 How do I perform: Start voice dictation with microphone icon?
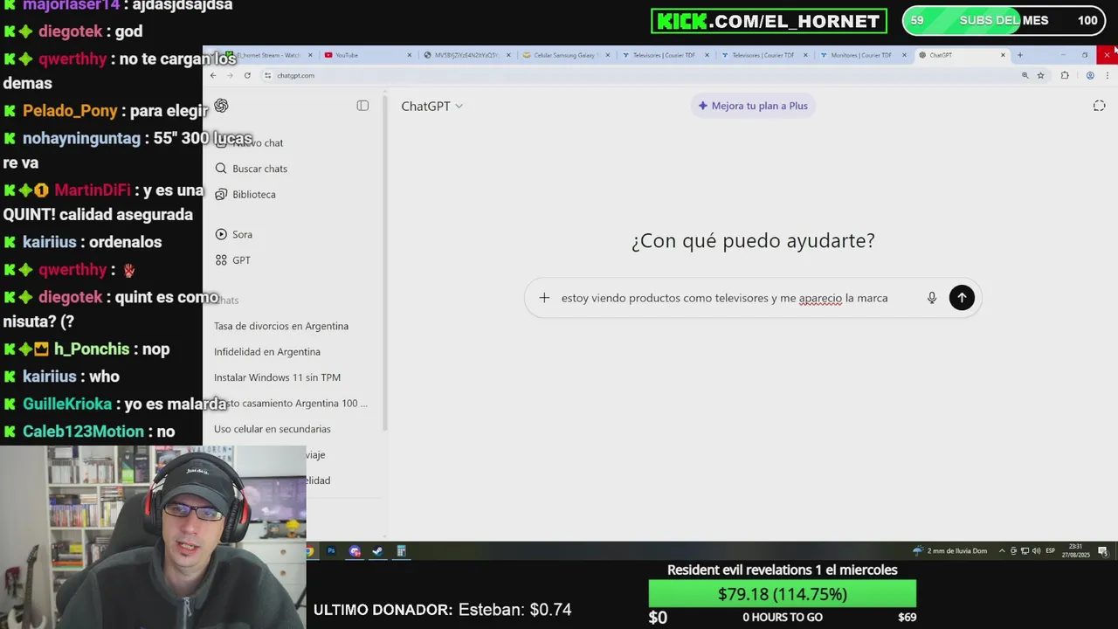tap(932, 298)
